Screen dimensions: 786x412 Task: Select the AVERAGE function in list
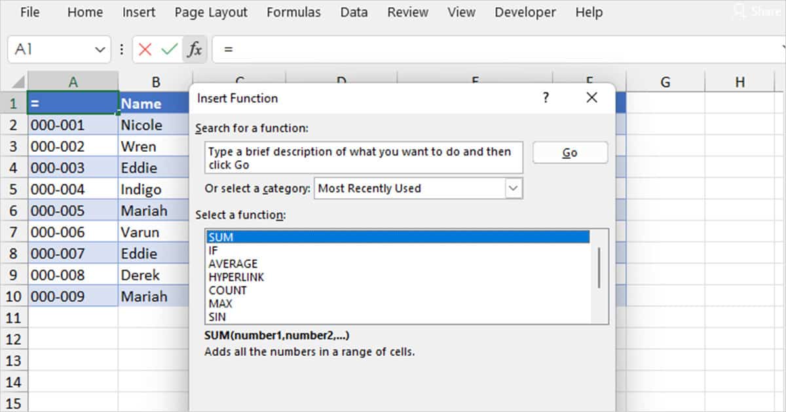(233, 264)
